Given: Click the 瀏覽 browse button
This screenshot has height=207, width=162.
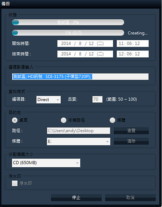Looking at the screenshot, I should (x=131, y=131).
